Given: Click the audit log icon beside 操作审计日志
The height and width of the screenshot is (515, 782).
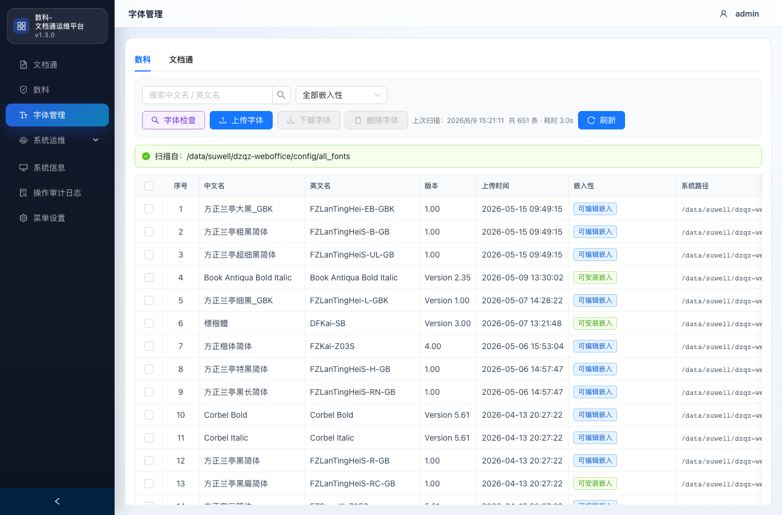Looking at the screenshot, I should [23, 193].
